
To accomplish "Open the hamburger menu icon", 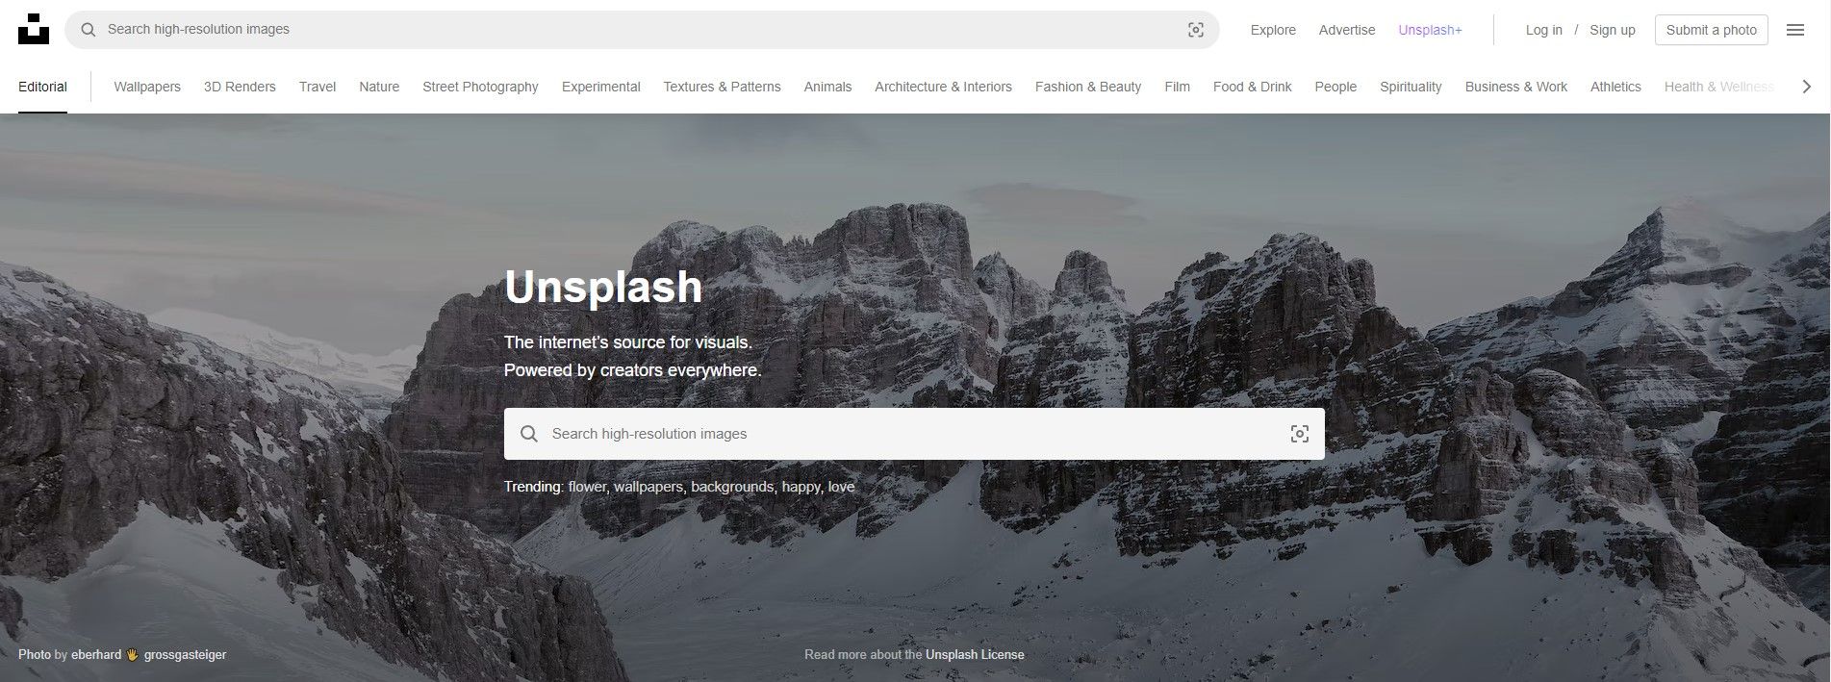I will tap(1794, 30).
